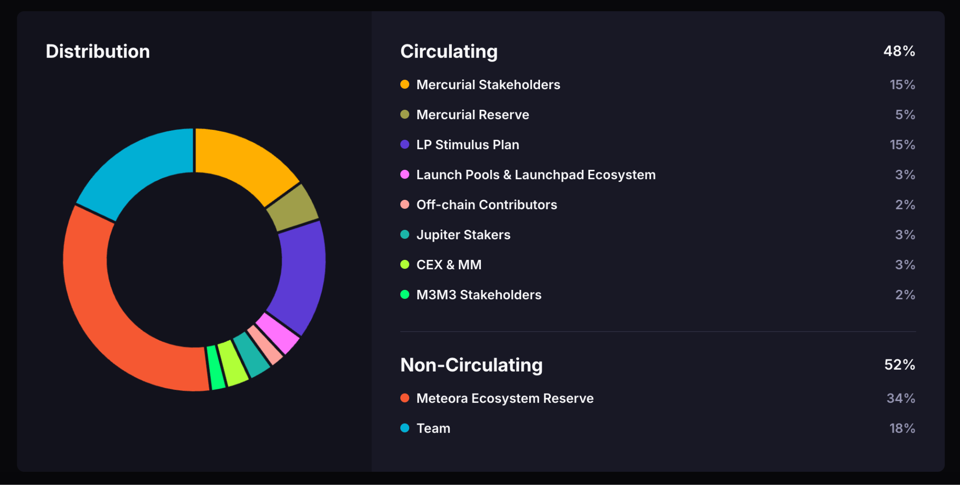Click the olive Mercurial Reserve legend dot
This screenshot has height=485, width=960.
[405, 114]
